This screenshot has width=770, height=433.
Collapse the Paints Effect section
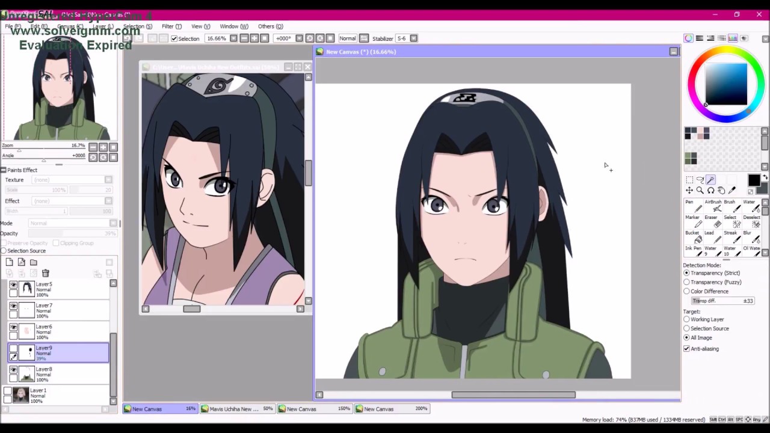click(x=4, y=170)
